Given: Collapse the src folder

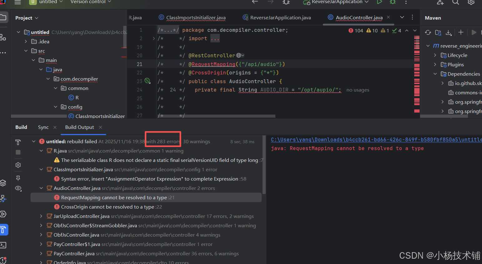Looking at the screenshot, I should click(x=26, y=51).
